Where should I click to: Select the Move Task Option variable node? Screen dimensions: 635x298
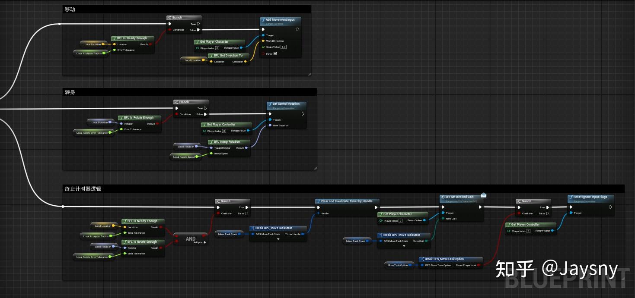click(x=400, y=265)
